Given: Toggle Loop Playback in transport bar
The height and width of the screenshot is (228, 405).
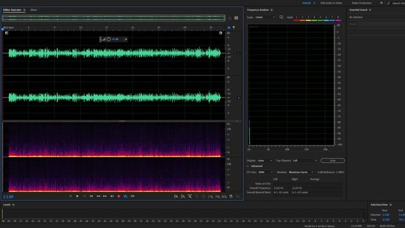Looking at the screenshot, I should coord(125,196).
